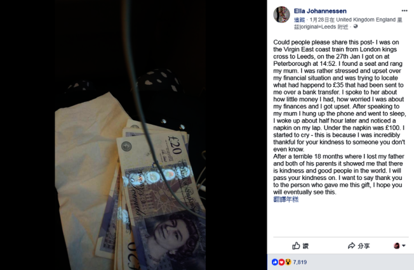Click the yellow Wow reaction emoji
Viewport: 414px width, 270px height.
point(288,262)
